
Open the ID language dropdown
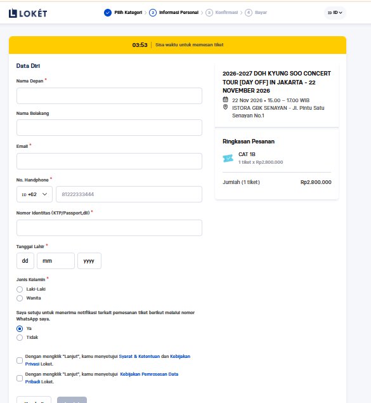click(x=335, y=13)
